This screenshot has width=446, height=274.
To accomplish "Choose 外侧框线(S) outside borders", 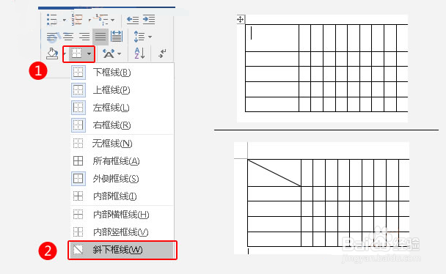I will pos(123,179).
